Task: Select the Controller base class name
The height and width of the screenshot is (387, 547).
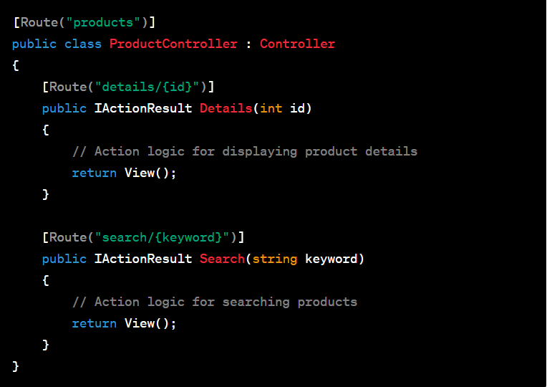Action: pyautogui.click(x=297, y=44)
